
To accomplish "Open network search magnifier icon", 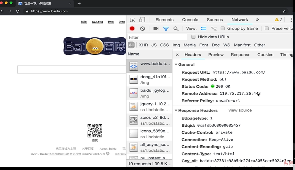I will pos(176,29).
